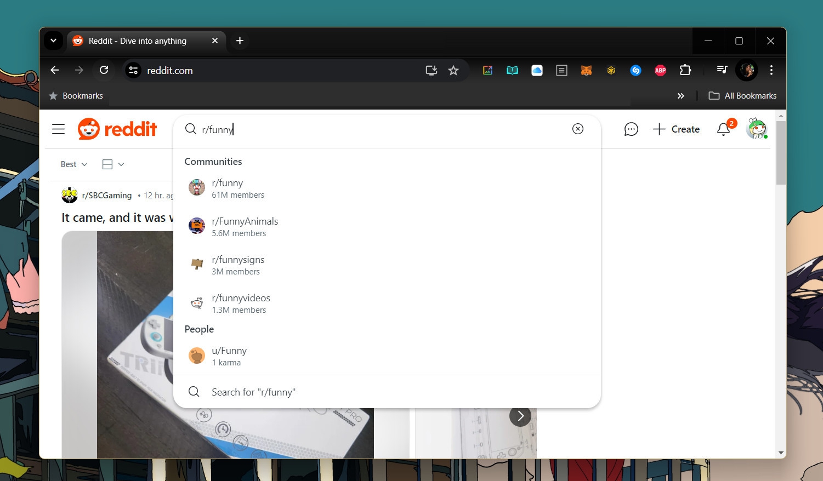Clear the search field text

(578, 129)
